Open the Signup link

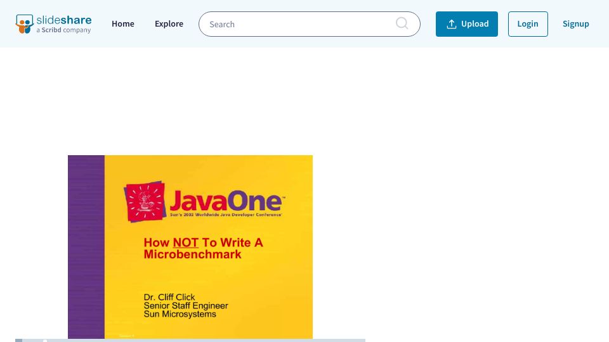point(575,23)
